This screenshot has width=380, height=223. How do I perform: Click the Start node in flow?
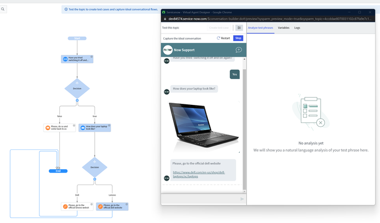click(77, 38)
